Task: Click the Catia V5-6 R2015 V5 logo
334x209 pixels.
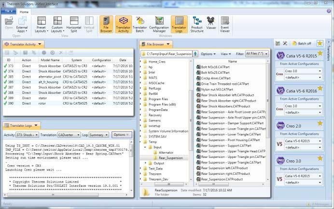Action: (x=280, y=56)
